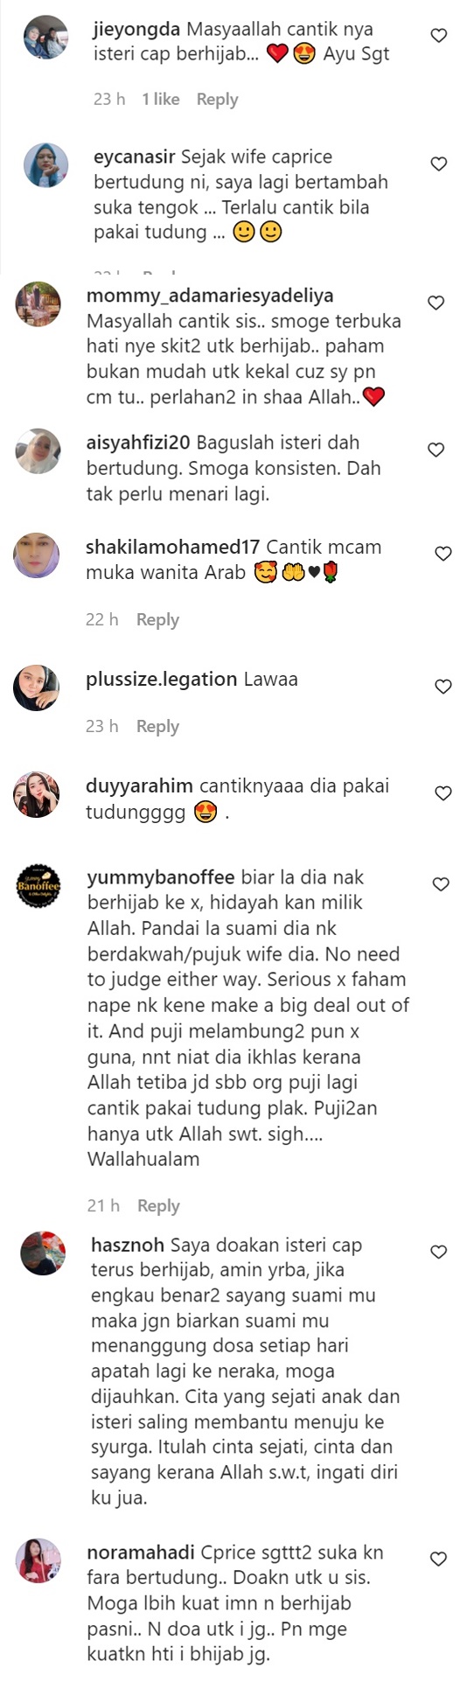Like shakilamohamed17's comment
This screenshot has height=1682, width=460.
pyautogui.click(x=443, y=554)
